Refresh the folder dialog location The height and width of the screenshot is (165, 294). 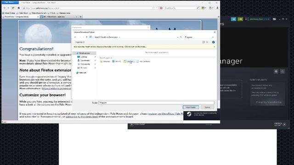(x=181, y=37)
